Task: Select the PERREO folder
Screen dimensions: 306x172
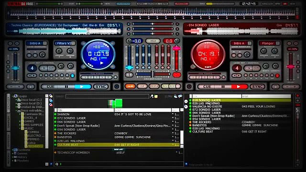Action: coord(33,139)
